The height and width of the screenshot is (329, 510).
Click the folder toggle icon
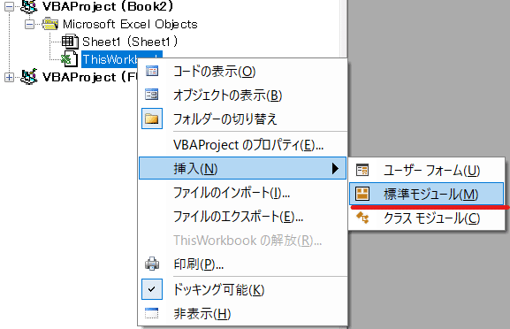(152, 119)
